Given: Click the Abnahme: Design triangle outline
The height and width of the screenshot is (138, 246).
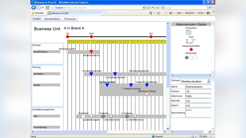Looking at the screenshot, I should tap(147, 94).
